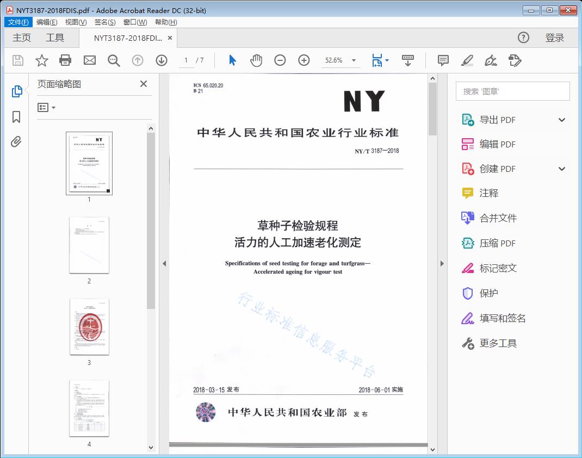Send file by email icon
Image resolution: width=582 pixels, height=458 pixels.
[x=90, y=60]
